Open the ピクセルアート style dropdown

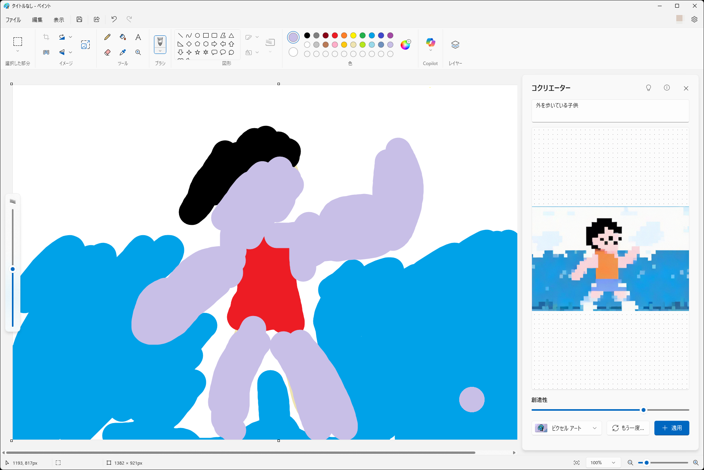[566, 428]
